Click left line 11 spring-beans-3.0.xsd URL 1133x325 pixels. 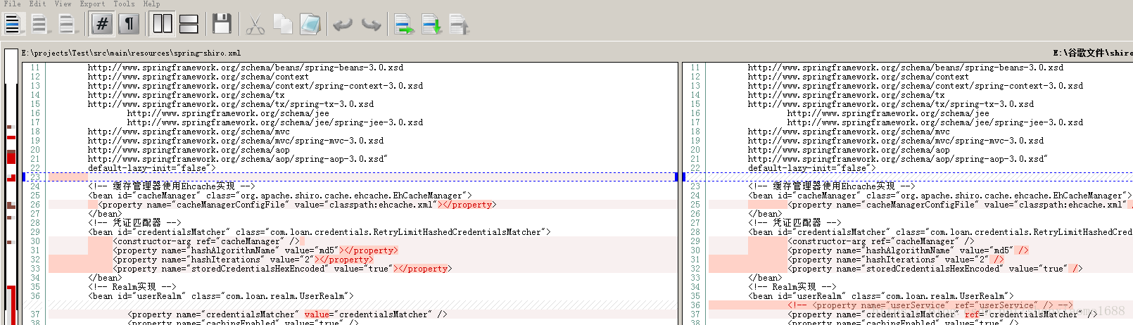click(246, 68)
